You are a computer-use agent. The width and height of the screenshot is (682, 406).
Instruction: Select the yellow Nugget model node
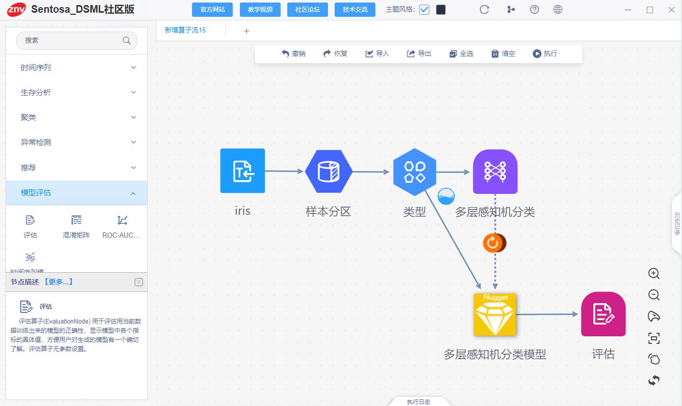[495, 314]
